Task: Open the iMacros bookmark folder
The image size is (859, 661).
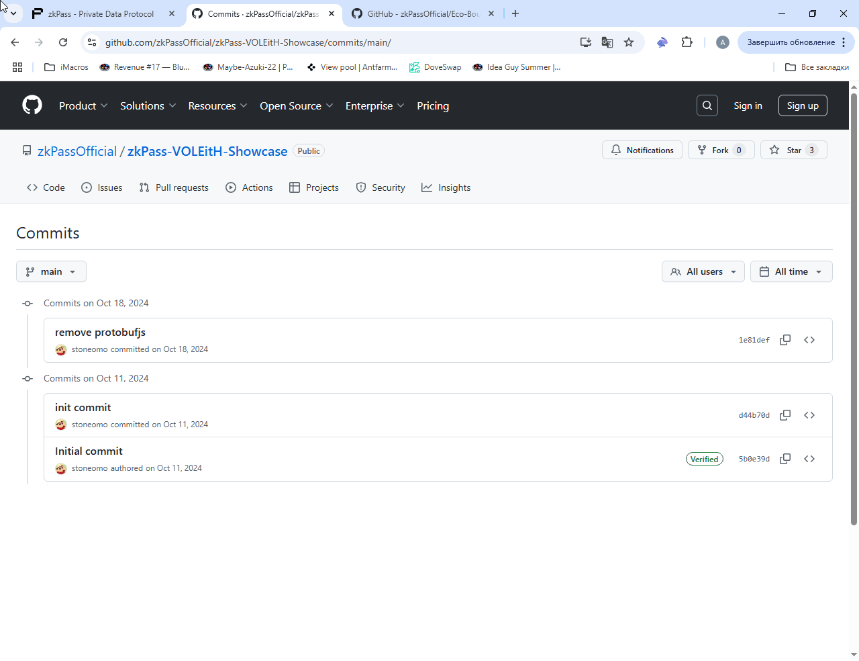Action: tap(66, 67)
